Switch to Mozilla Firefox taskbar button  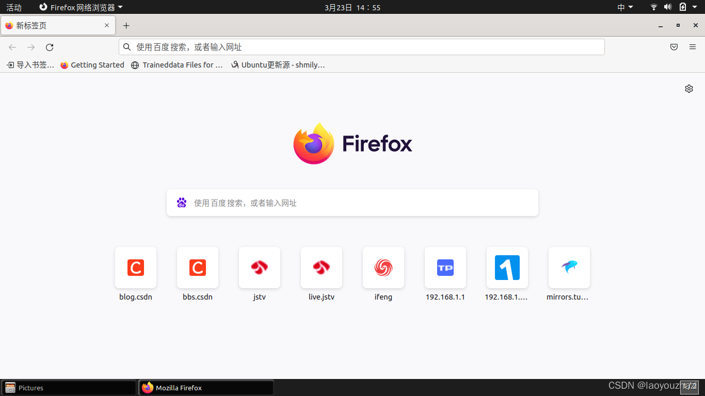pyautogui.click(x=206, y=388)
